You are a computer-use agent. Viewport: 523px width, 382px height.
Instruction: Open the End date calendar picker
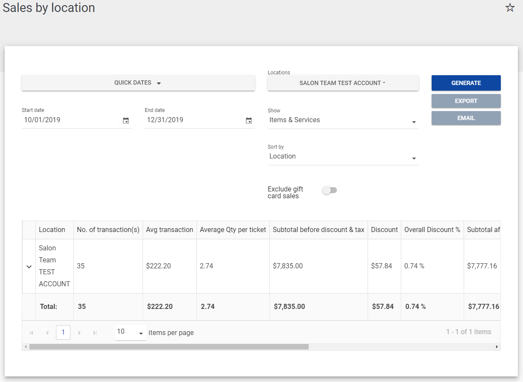249,120
